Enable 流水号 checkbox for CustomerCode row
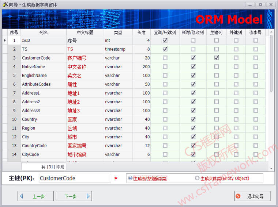This screenshot has width=278, height=207. click(256, 58)
